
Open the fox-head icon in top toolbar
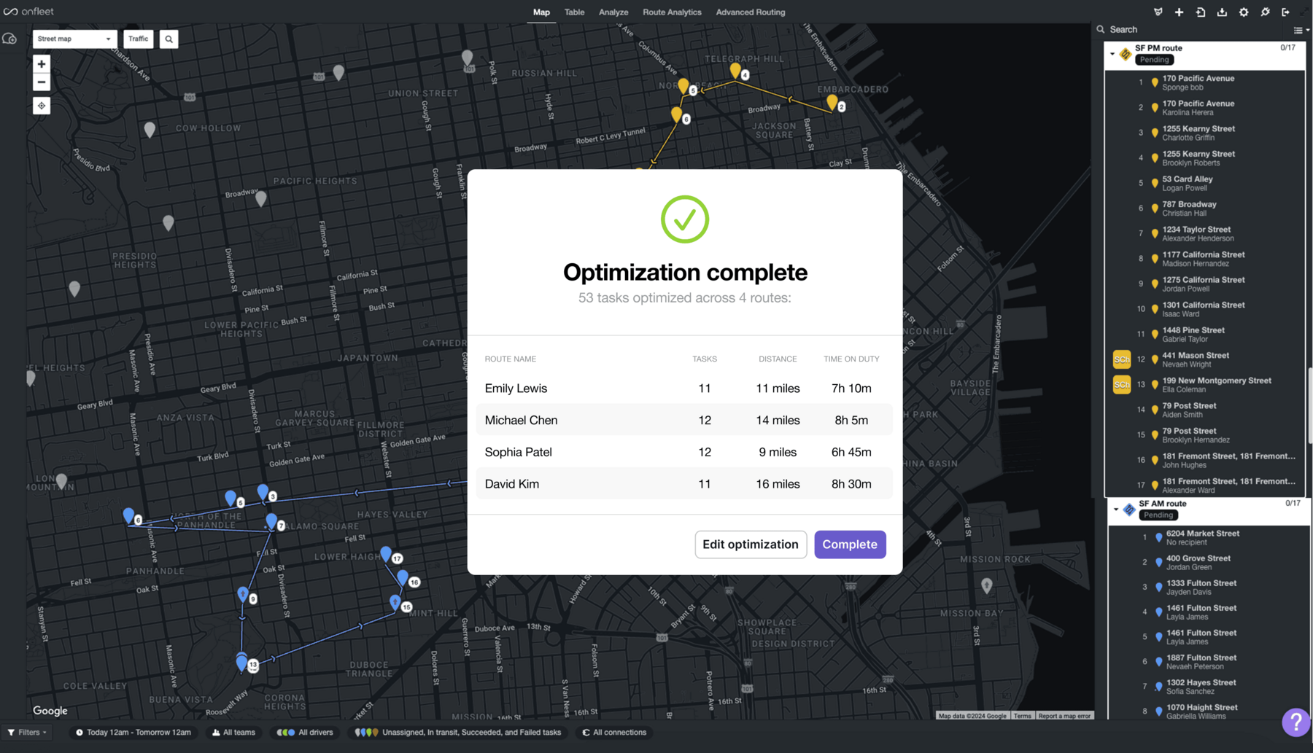(x=1158, y=12)
